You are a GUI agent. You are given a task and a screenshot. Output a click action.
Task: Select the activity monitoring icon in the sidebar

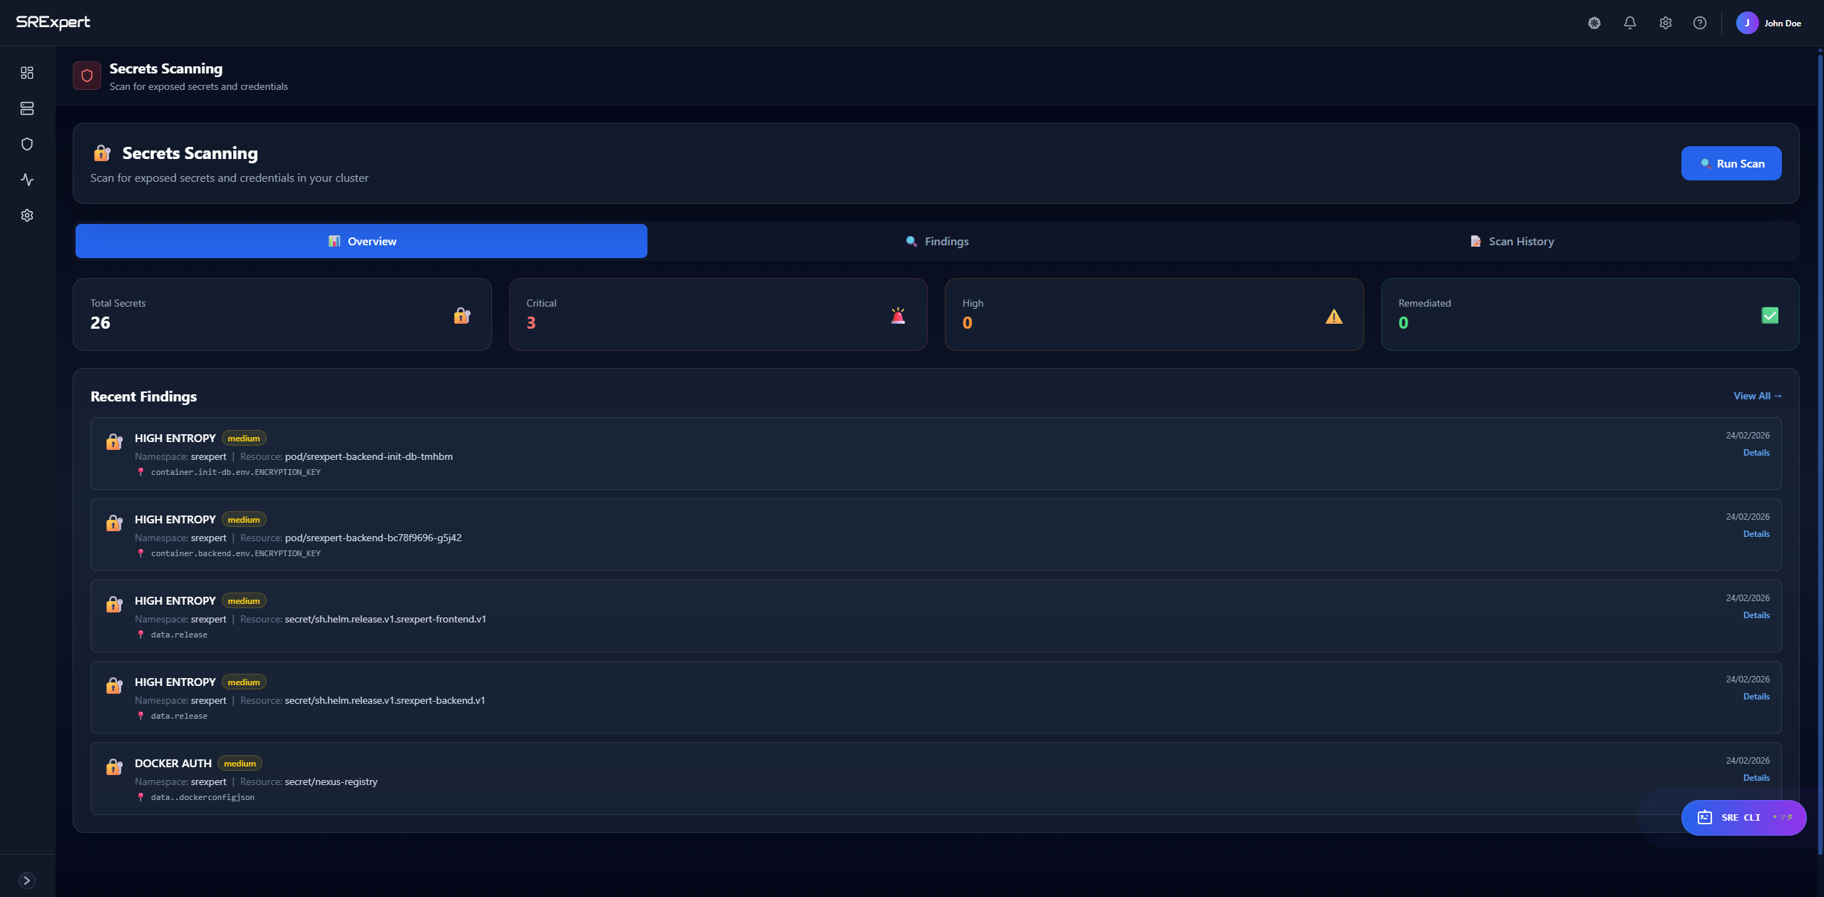[26, 180]
